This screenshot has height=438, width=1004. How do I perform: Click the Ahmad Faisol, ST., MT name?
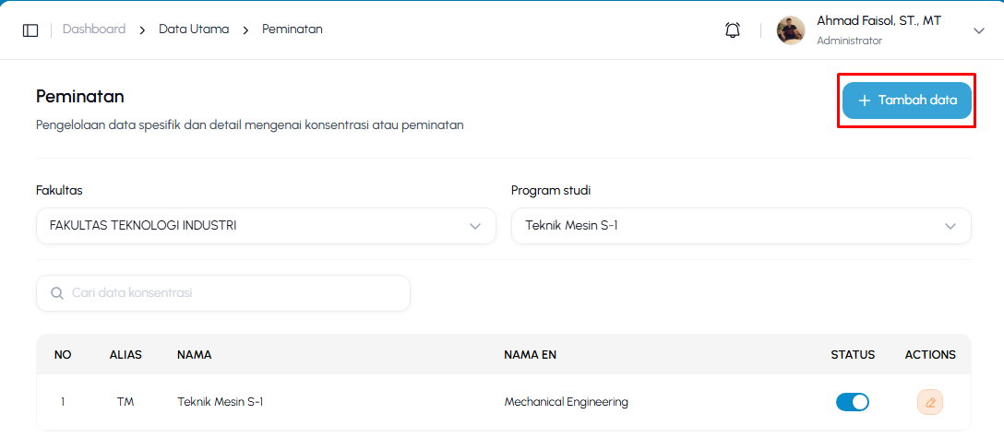[x=879, y=20]
